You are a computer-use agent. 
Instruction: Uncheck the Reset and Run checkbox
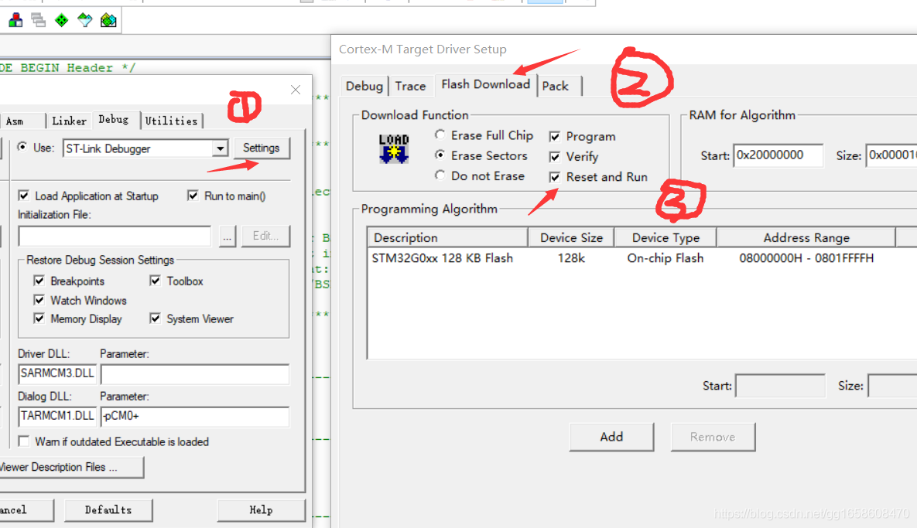tap(554, 177)
